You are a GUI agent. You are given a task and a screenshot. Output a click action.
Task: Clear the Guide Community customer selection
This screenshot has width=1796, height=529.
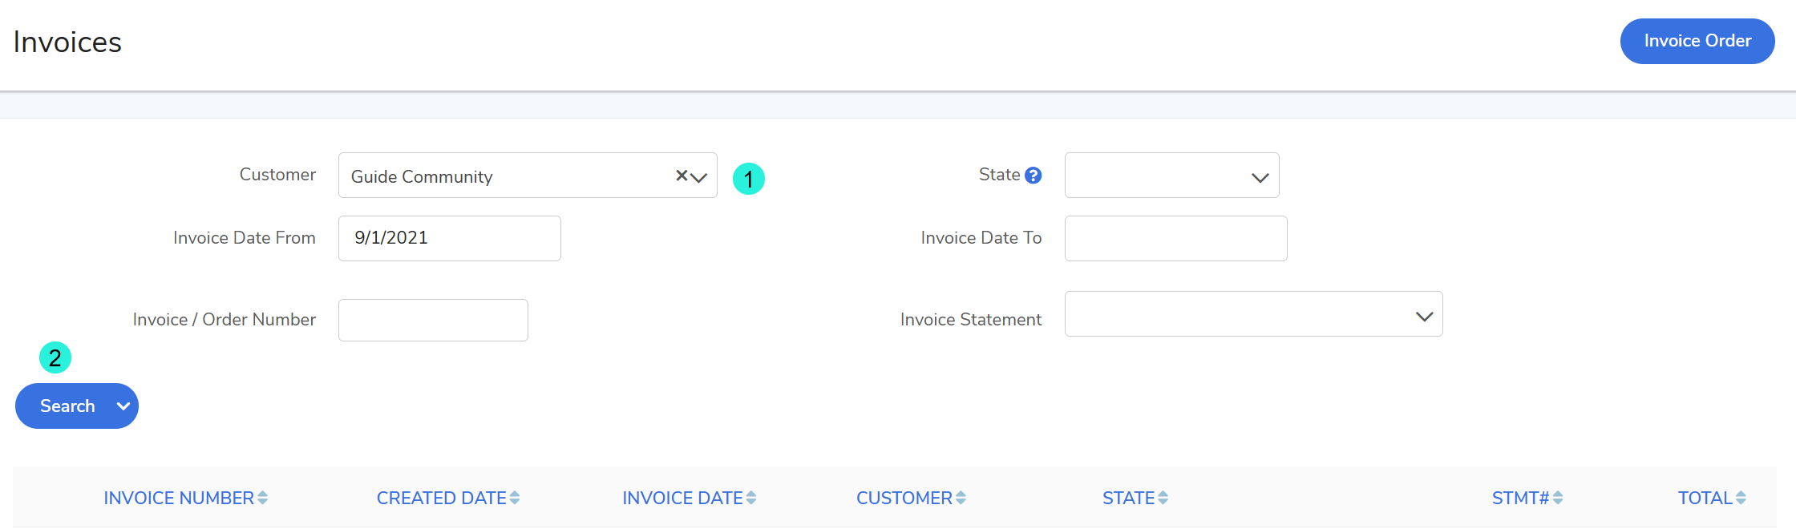click(x=681, y=176)
